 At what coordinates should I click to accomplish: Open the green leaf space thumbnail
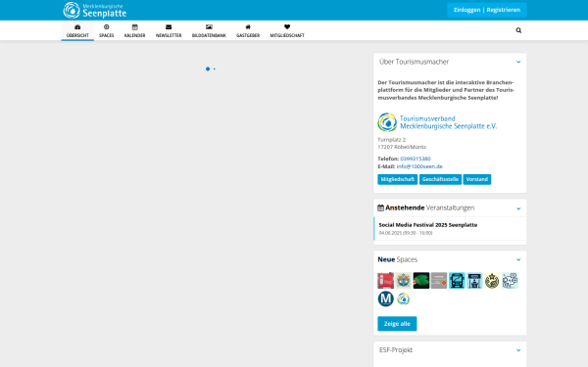pyautogui.click(x=421, y=280)
